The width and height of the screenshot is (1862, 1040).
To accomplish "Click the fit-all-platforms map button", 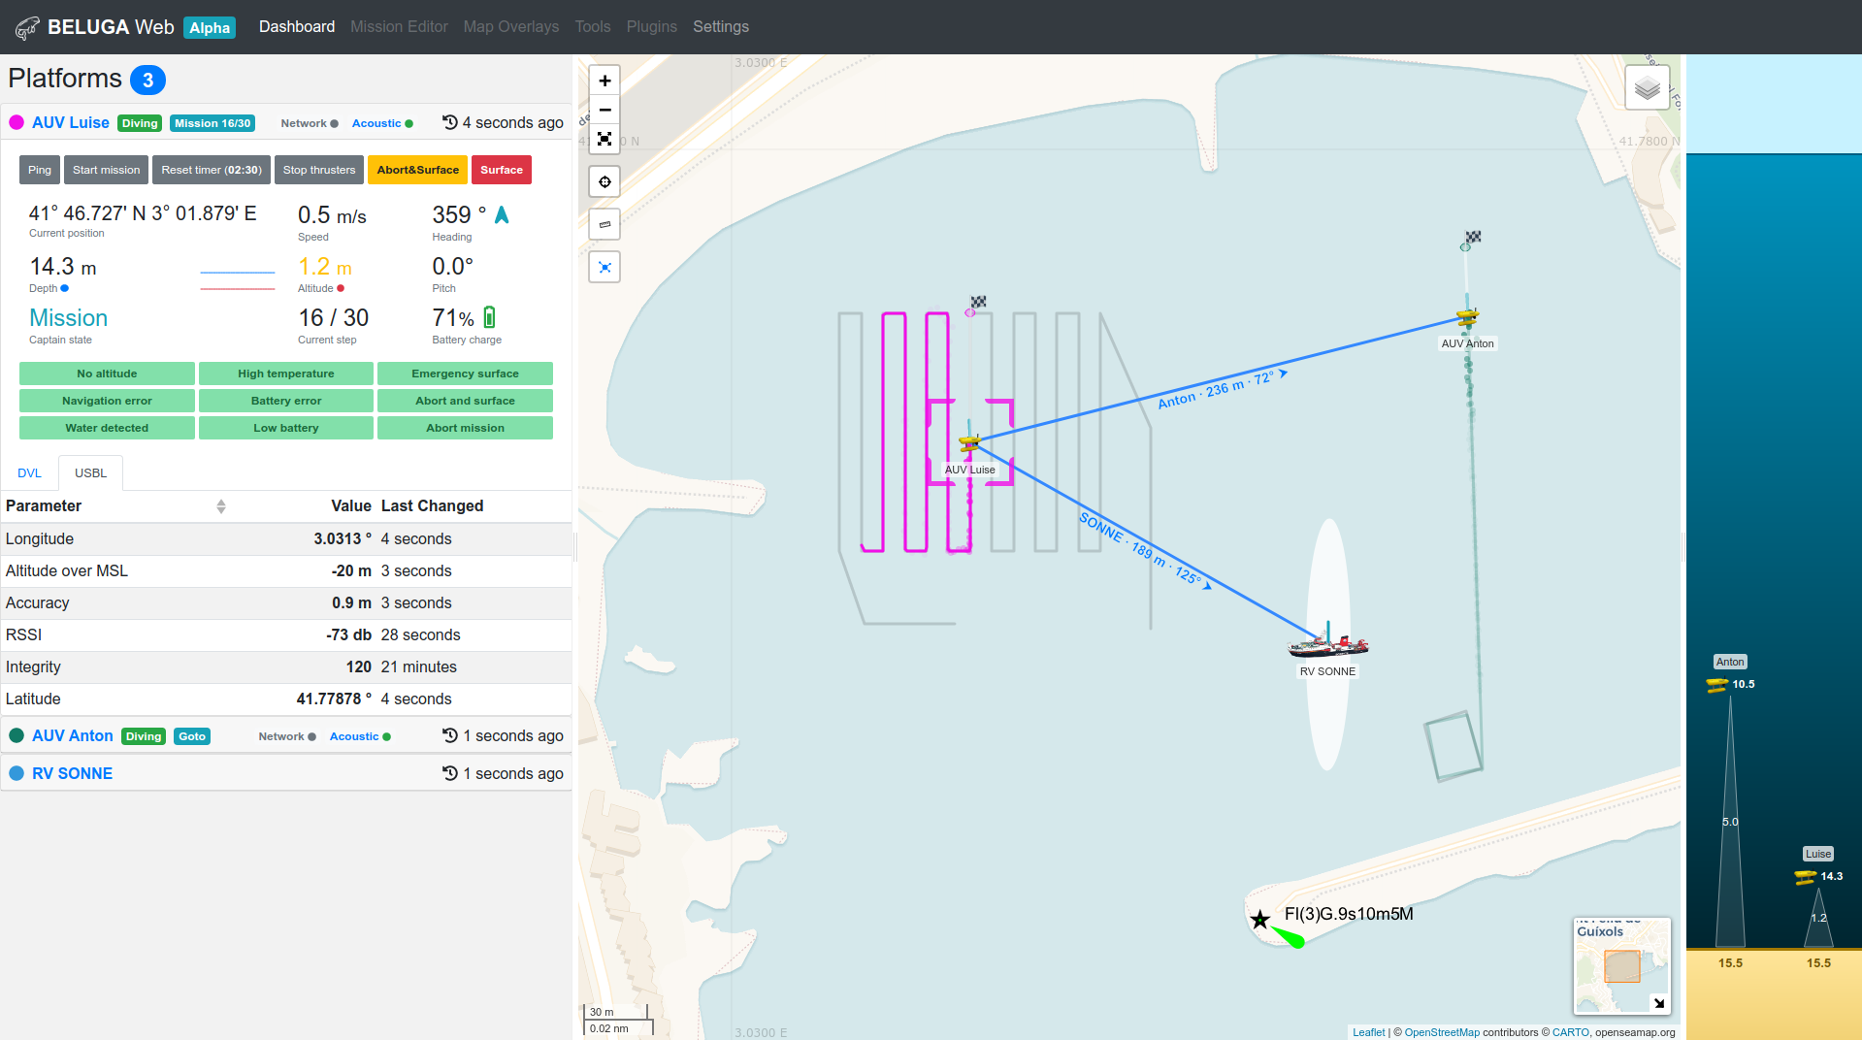I will tap(604, 268).
